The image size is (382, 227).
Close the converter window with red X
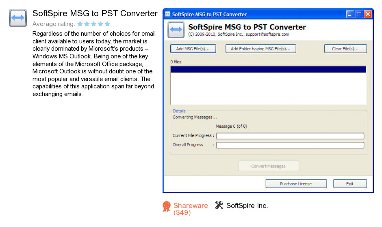pos(368,14)
